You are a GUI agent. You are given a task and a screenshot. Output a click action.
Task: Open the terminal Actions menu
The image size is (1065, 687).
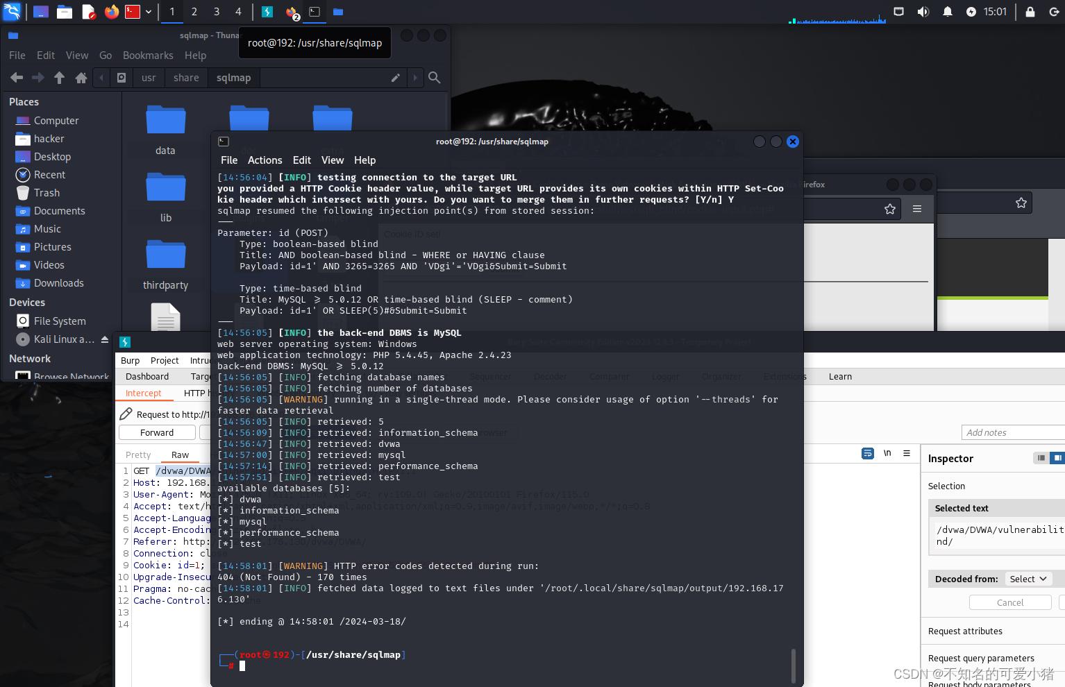tap(265, 160)
